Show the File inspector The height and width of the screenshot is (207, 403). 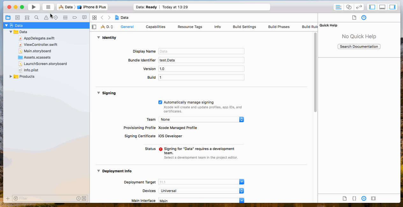click(x=354, y=18)
